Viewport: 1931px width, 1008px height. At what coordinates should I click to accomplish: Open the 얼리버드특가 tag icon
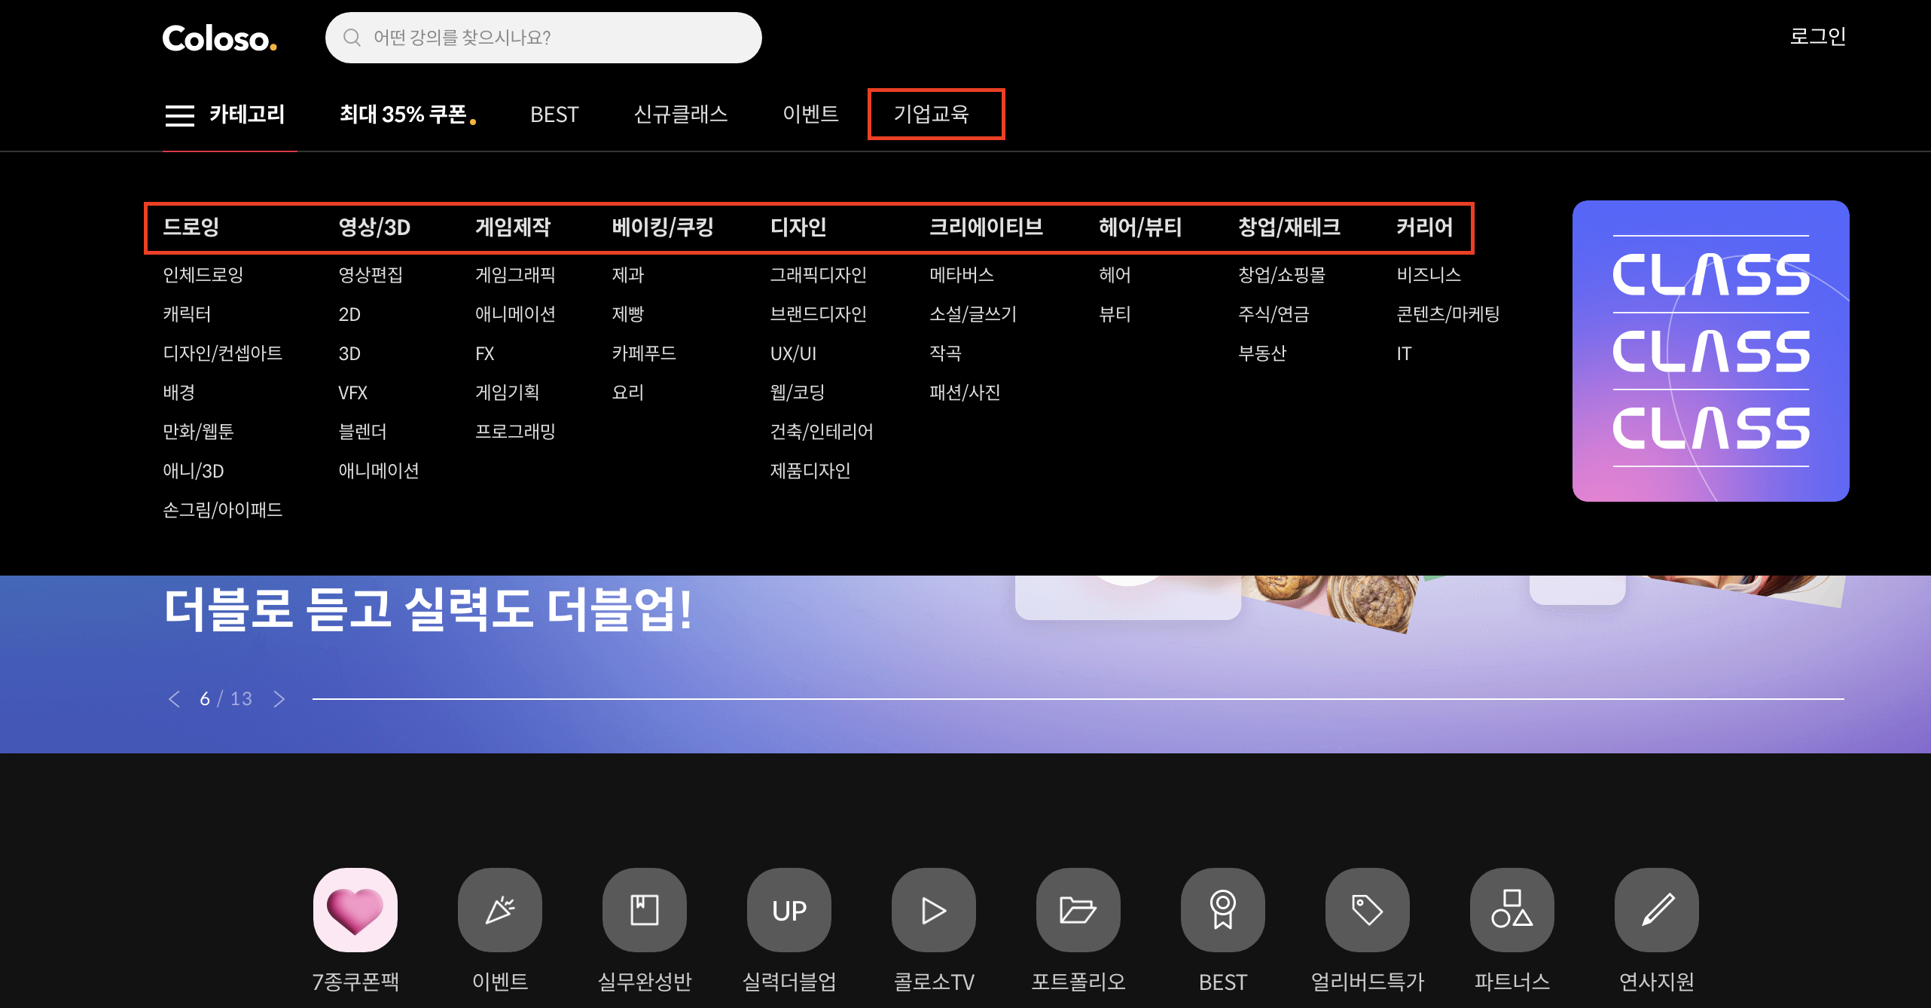pyautogui.click(x=1367, y=909)
